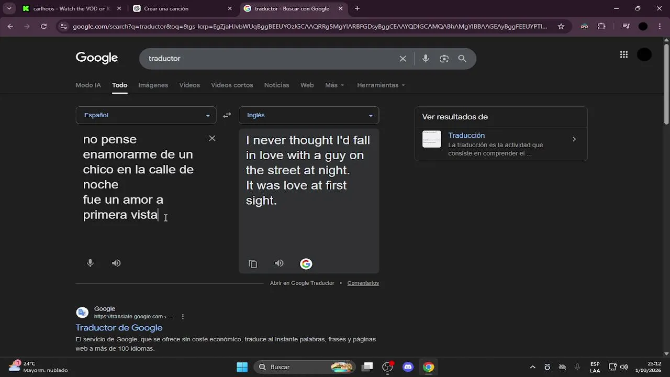This screenshot has height=377, width=670.
Task: Close the traductor Google tab
Action: 341,8
